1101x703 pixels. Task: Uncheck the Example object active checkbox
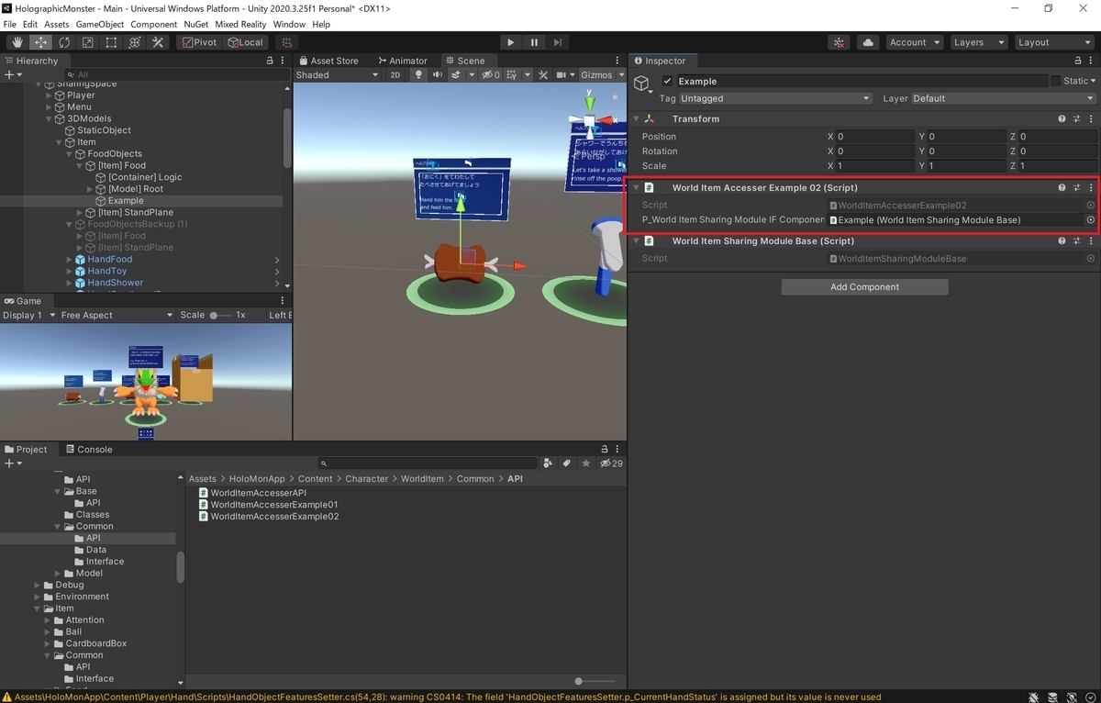pyautogui.click(x=667, y=81)
